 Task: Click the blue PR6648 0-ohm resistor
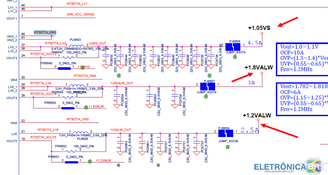pyautogui.click(x=64, y=68)
